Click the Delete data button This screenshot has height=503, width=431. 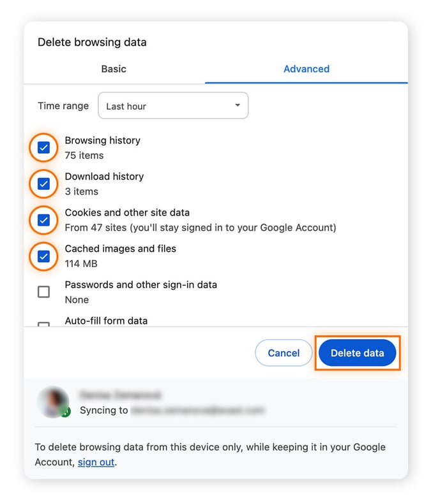[x=357, y=353]
